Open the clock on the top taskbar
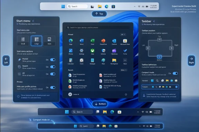This screenshot has height=132, width=199. tap(153, 7)
